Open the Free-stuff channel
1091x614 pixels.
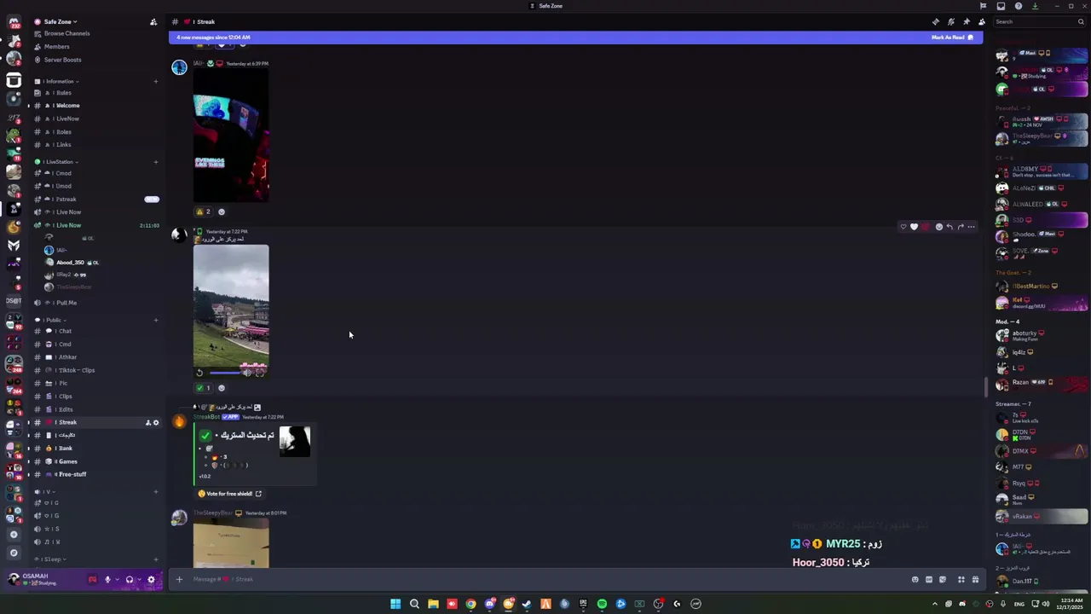pos(94,474)
